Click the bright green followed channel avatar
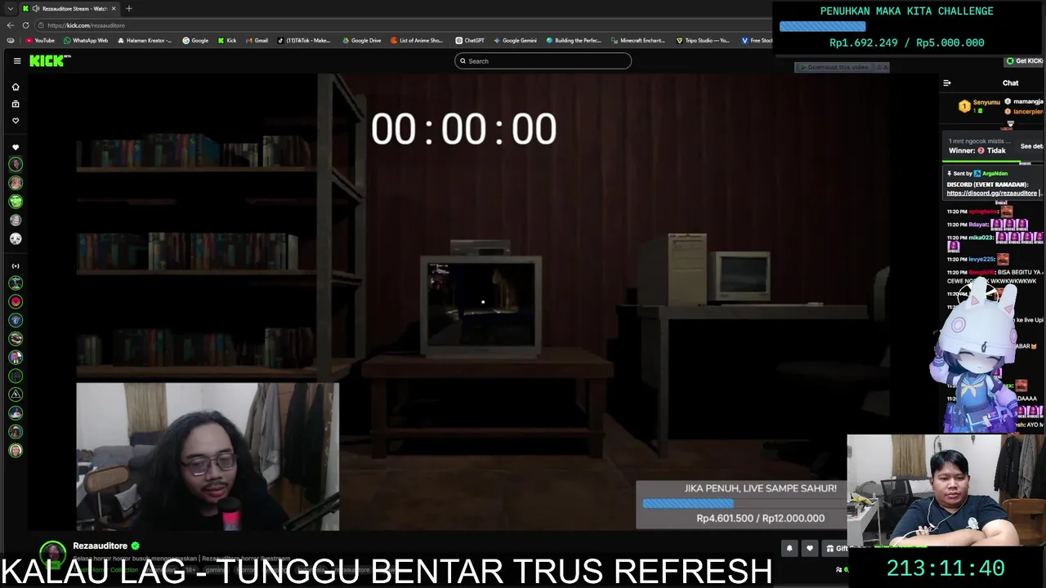This screenshot has width=1046, height=588. pyautogui.click(x=16, y=202)
